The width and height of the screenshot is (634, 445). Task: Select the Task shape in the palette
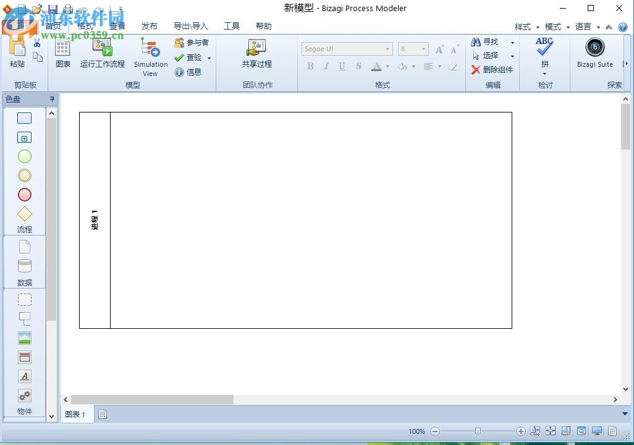click(23, 117)
